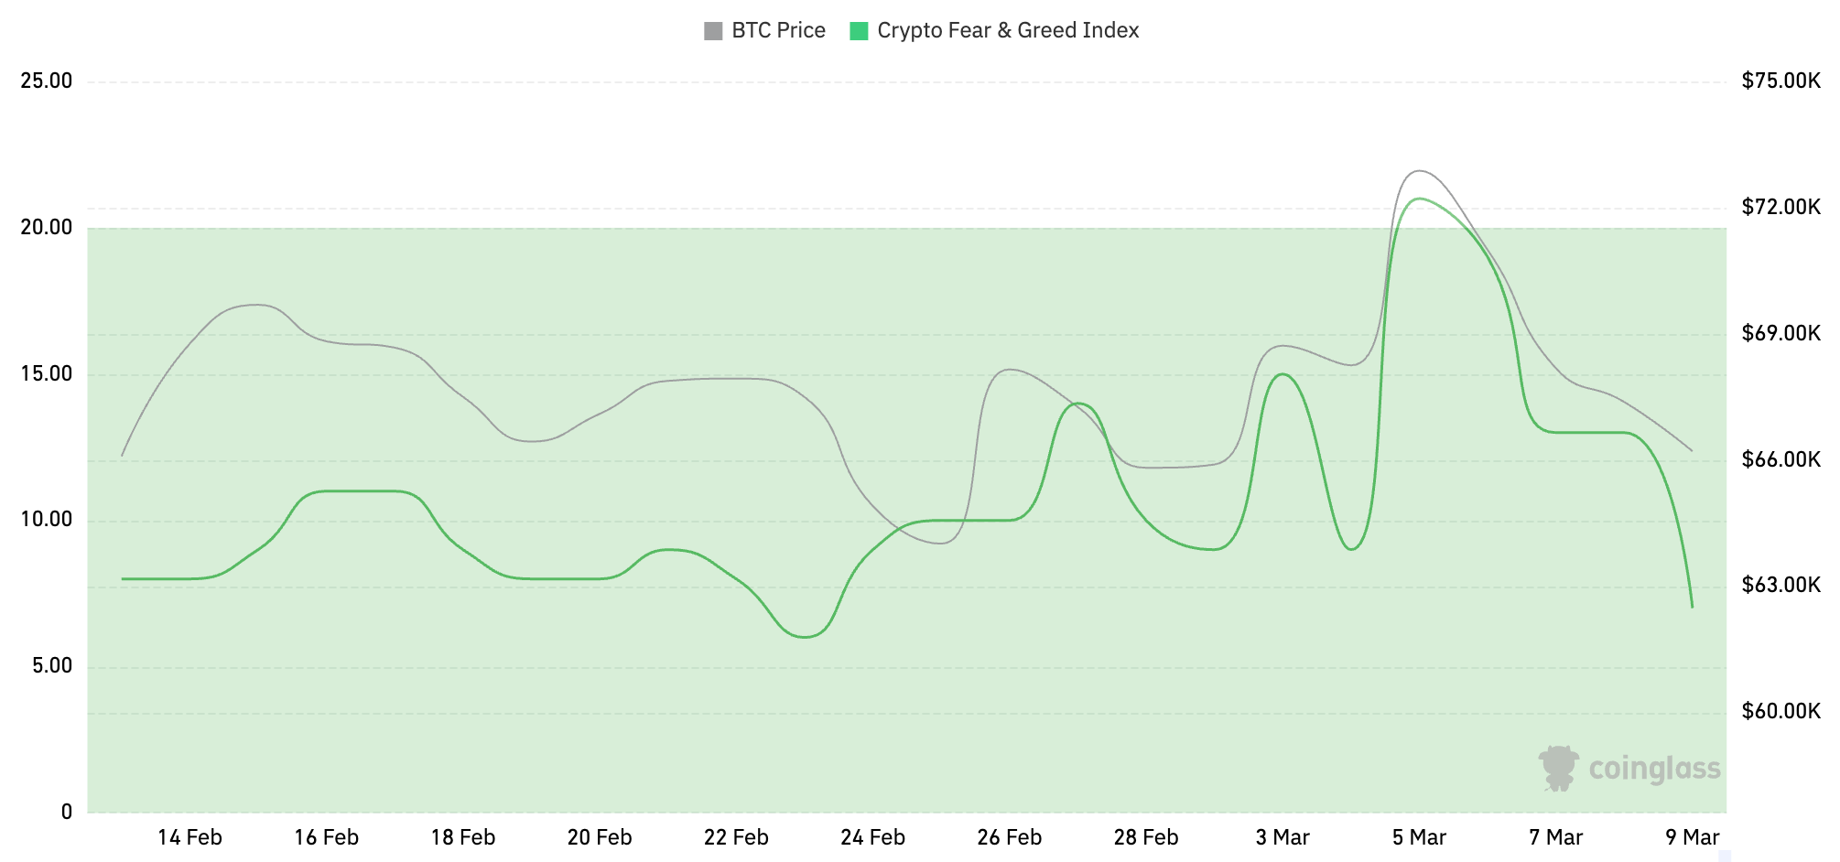Select the "0" label on the left axis
The image size is (1840, 862).
click(x=66, y=812)
